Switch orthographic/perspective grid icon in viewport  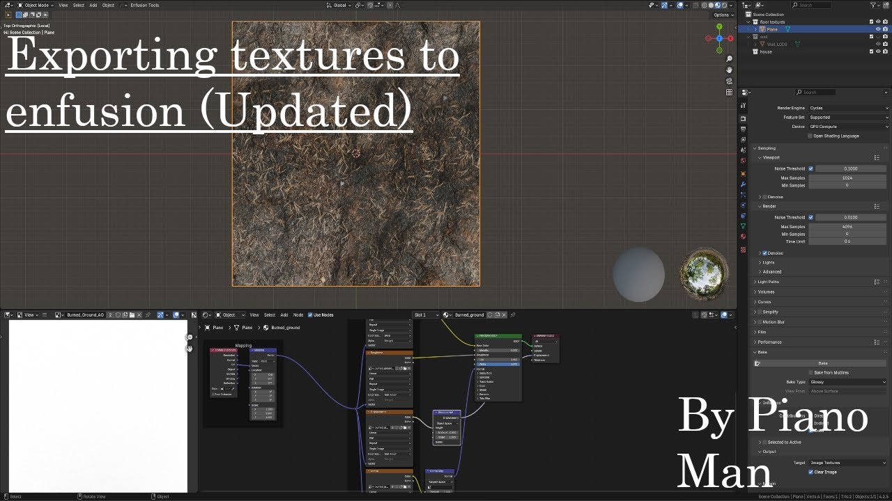click(x=729, y=92)
